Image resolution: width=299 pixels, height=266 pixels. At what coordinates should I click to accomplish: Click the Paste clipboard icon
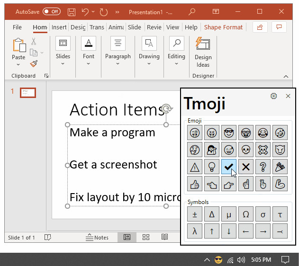[19, 45]
